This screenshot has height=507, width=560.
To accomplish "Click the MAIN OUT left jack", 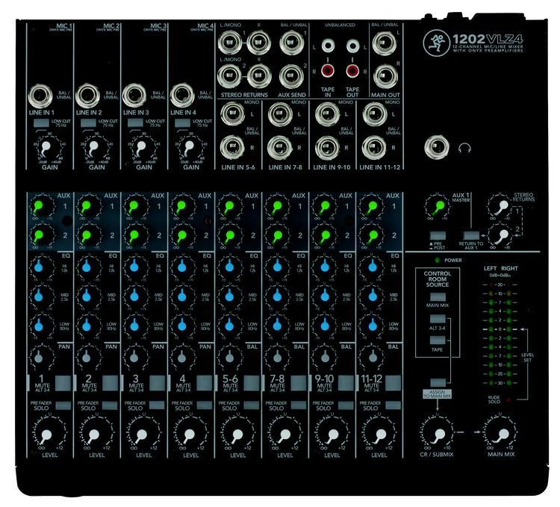I will (x=384, y=43).
